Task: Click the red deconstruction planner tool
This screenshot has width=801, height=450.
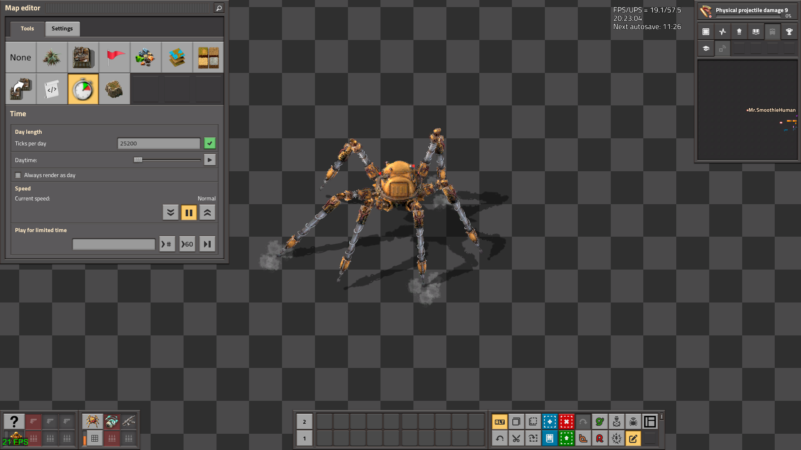Action: [567, 422]
